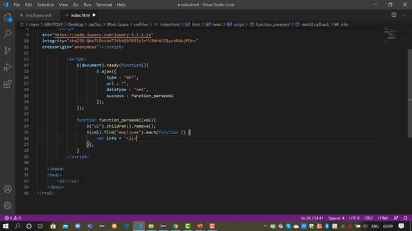This screenshot has width=412, height=231.
Task: Open Manage settings gear
Action: (7, 205)
